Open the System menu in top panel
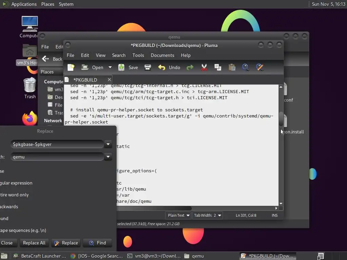The height and width of the screenshot is (260, 347). [x=66, y=4]
